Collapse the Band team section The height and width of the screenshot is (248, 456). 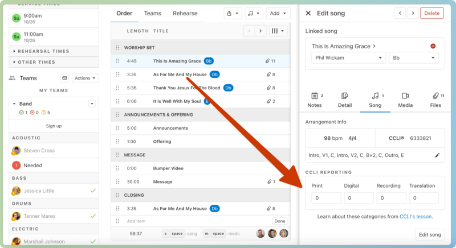tap(14, 104)
